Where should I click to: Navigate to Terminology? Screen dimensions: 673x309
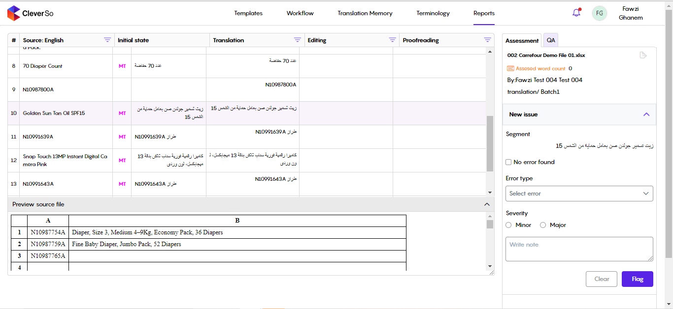(x=433, y=13)
